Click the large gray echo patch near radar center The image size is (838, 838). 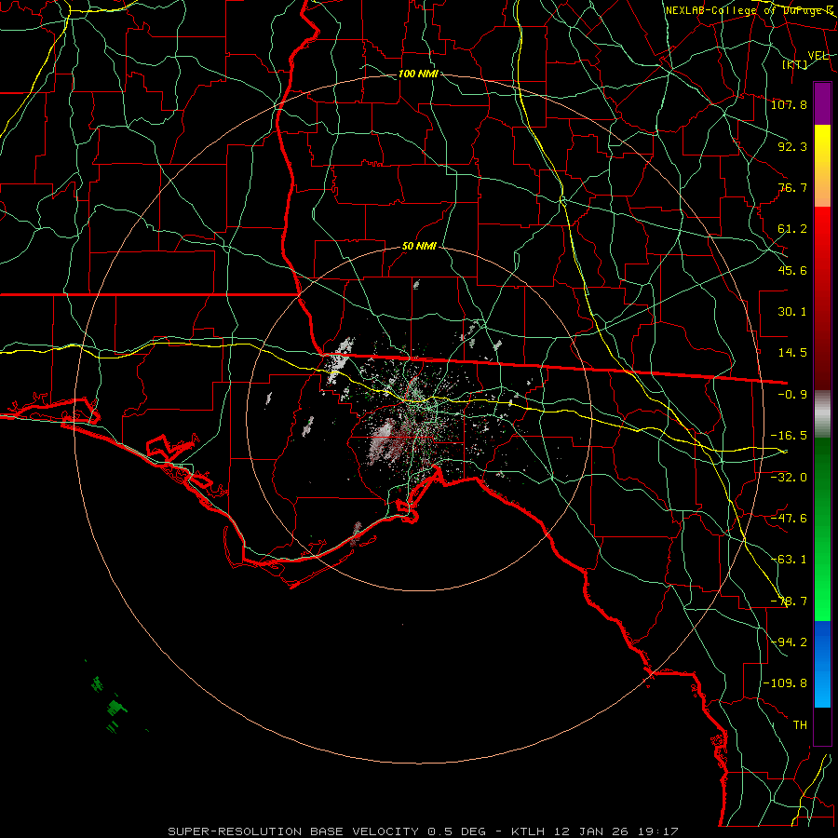point(384,441)
